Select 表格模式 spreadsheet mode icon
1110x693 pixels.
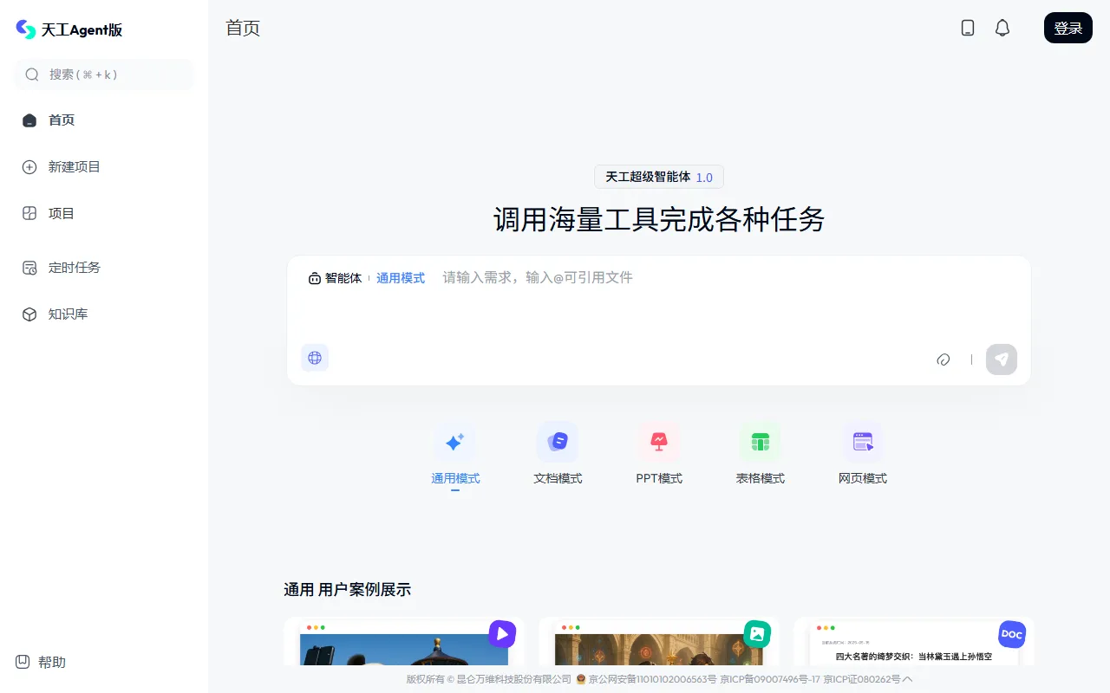coord(761,443)
